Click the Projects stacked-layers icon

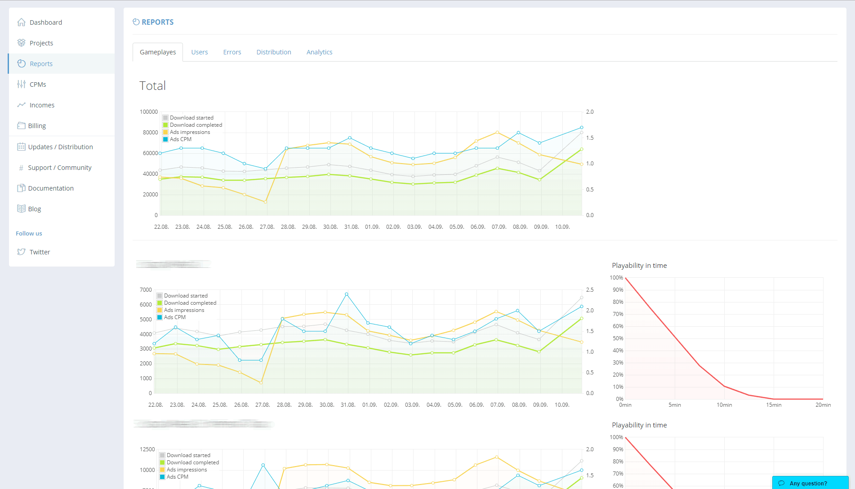pos(21,43)
